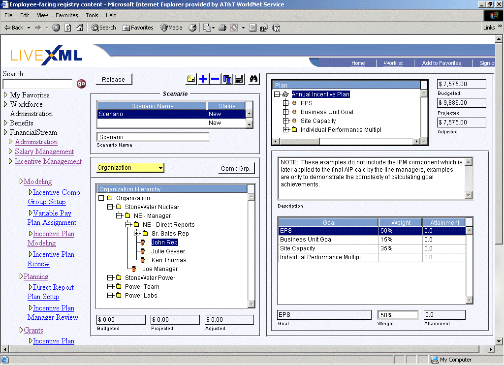This screenshot has height=366, width=504.
Task: Click the My Computer zone icon
Action: [x=434, y=360]
